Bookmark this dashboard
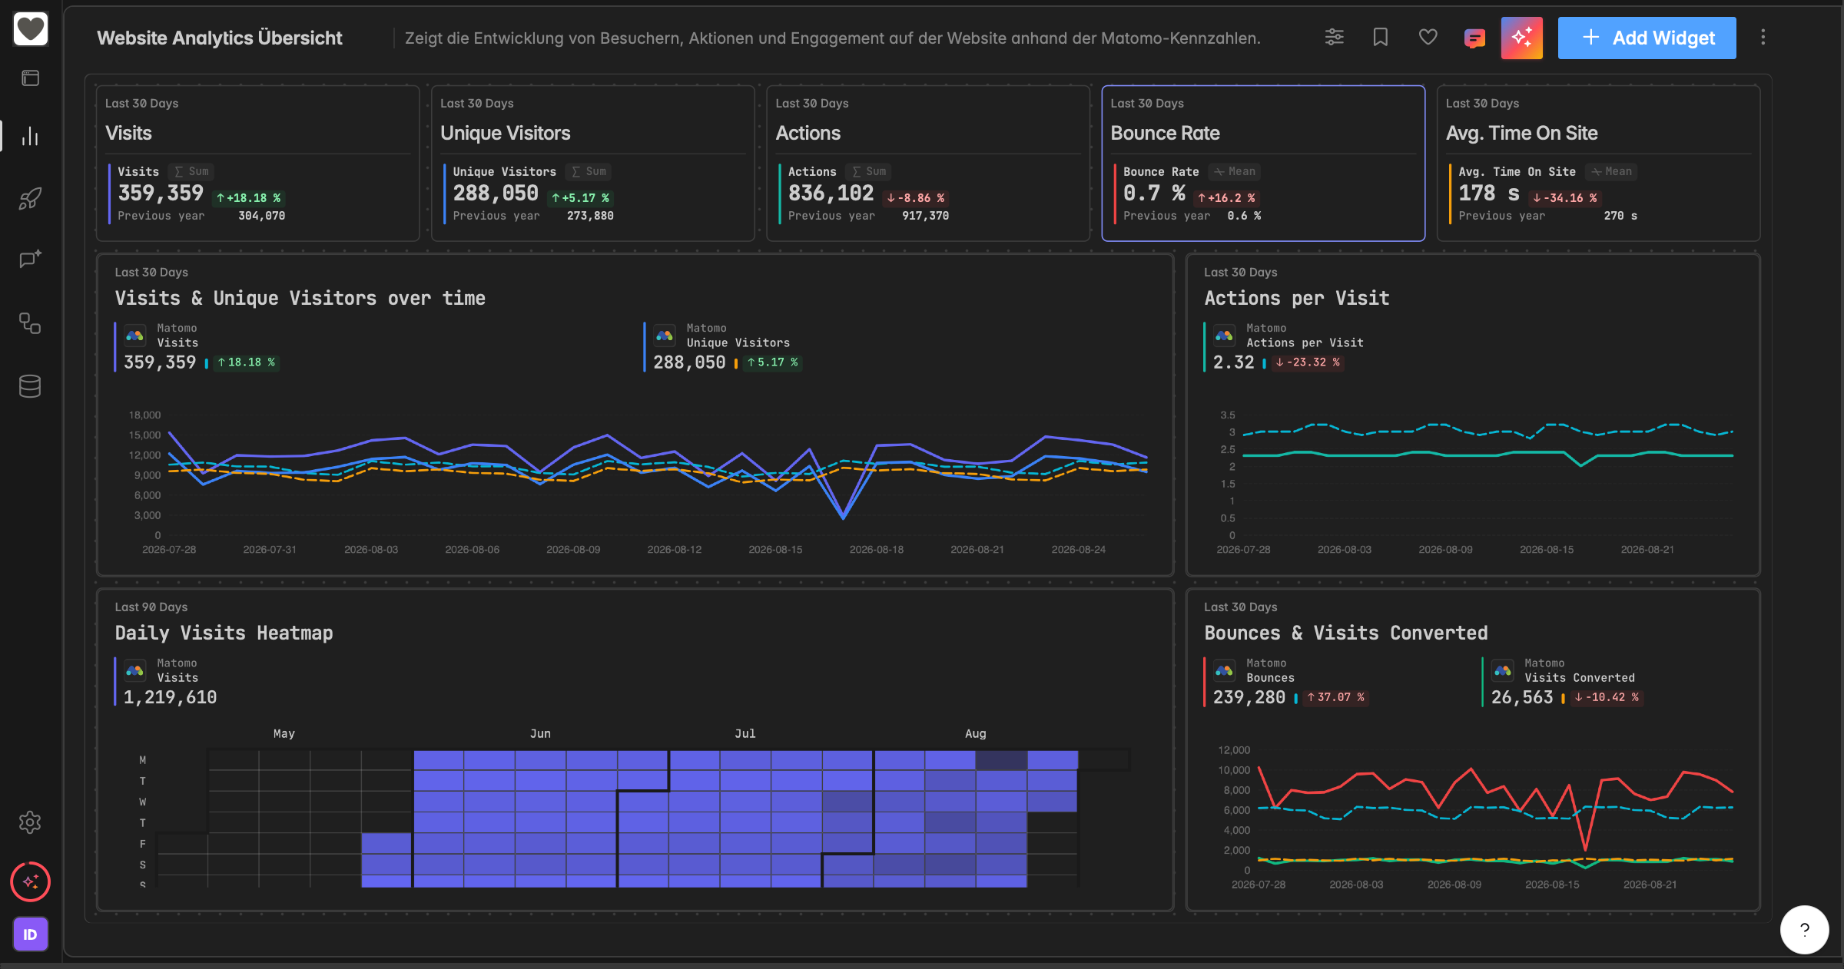The image size is (1844, 969). [x=1381, y=37]
